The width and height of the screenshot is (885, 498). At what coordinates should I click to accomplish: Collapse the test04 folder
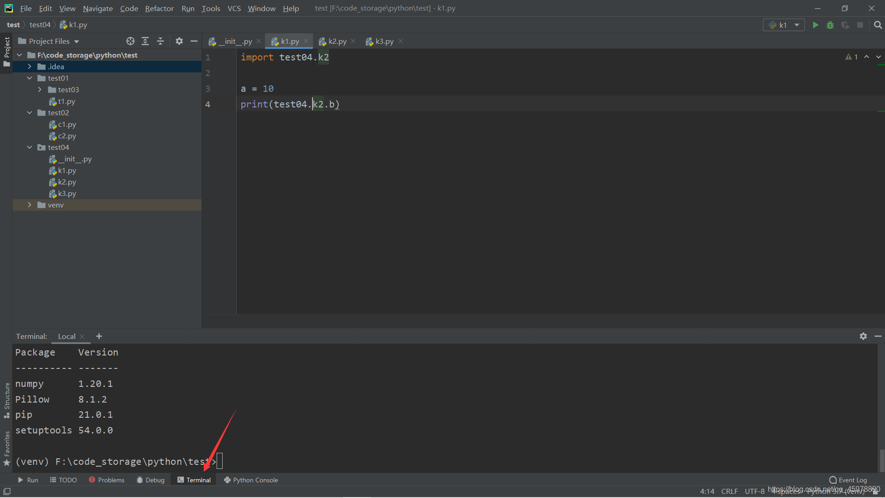(x=29, y=147)
